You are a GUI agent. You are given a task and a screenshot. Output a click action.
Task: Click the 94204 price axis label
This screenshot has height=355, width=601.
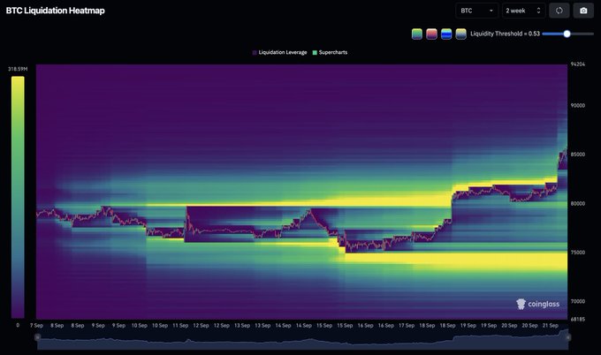tap(578, 64)
